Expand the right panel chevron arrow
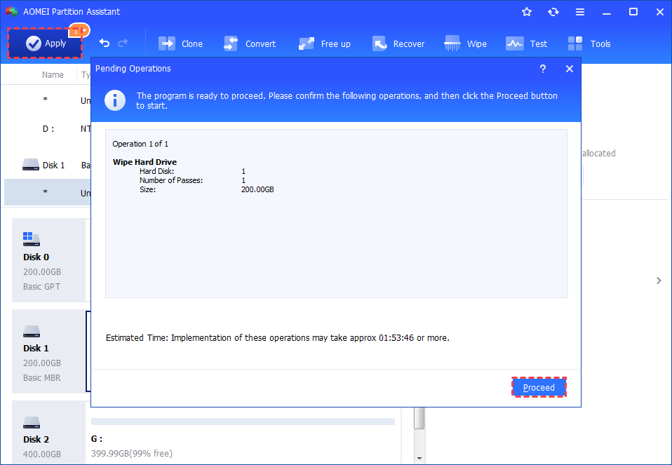 point(659,281)
